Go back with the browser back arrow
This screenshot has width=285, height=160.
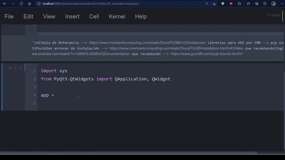(5, 4)
